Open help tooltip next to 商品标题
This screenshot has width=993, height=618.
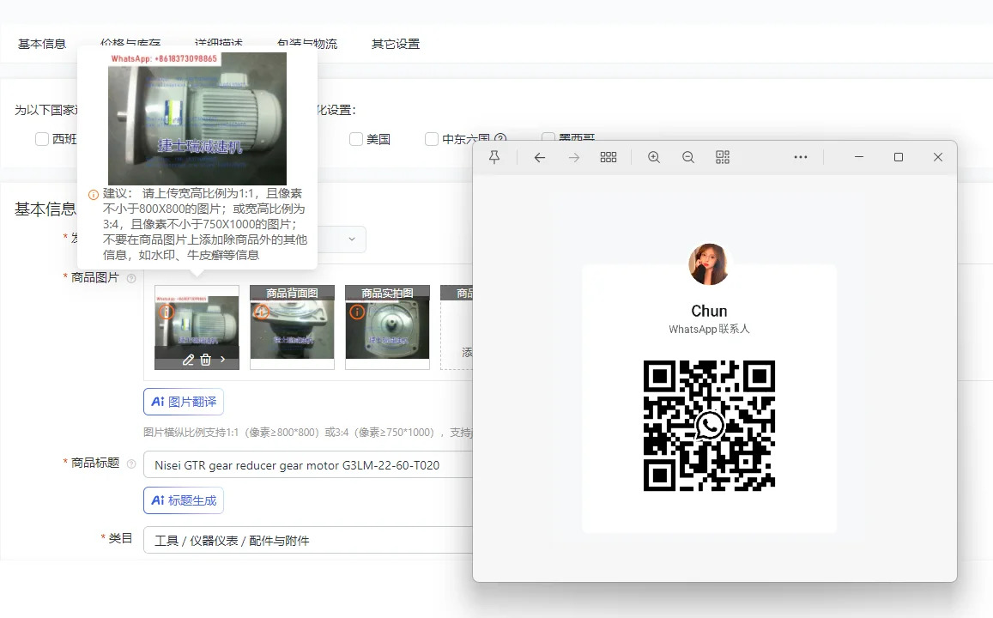(x=131, y=463)
